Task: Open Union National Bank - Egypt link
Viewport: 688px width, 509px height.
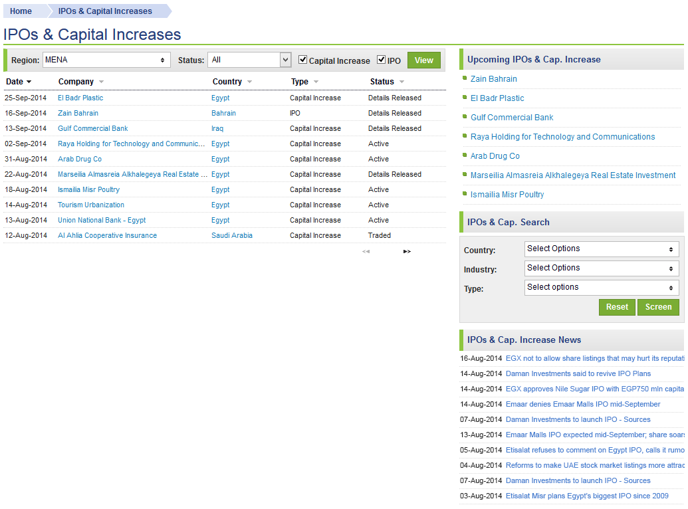Action: pos(102,220)
